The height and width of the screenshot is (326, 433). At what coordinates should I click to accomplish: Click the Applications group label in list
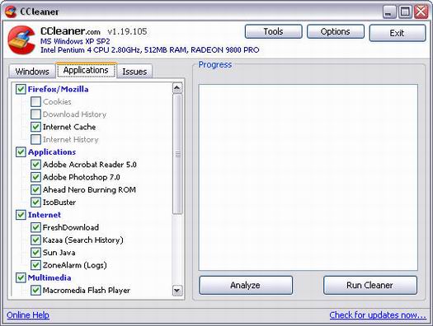coord(52,151)
